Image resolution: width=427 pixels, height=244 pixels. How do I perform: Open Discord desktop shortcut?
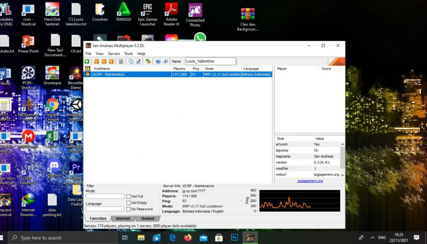[54, 168]
